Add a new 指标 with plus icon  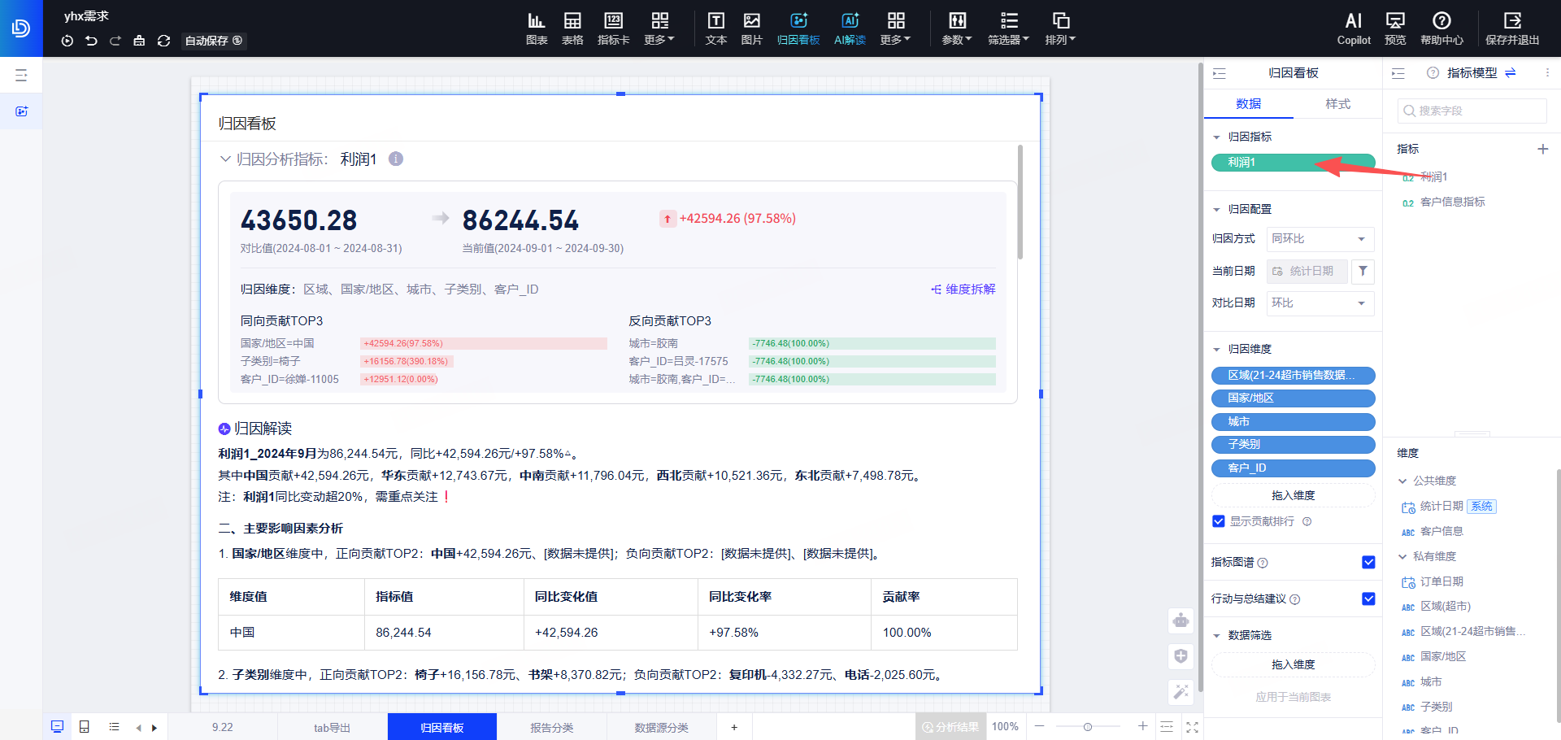tap(1542, 149)
